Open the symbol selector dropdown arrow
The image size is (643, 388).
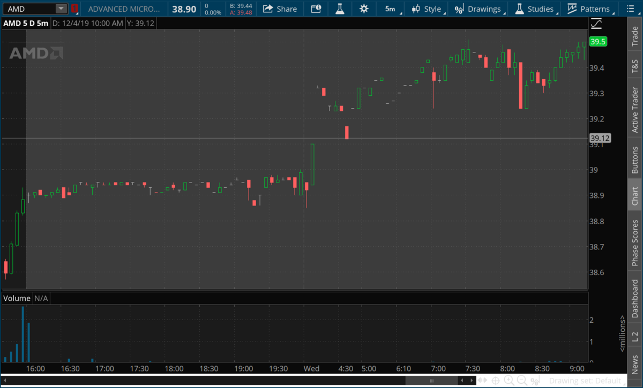click(61, 9)
